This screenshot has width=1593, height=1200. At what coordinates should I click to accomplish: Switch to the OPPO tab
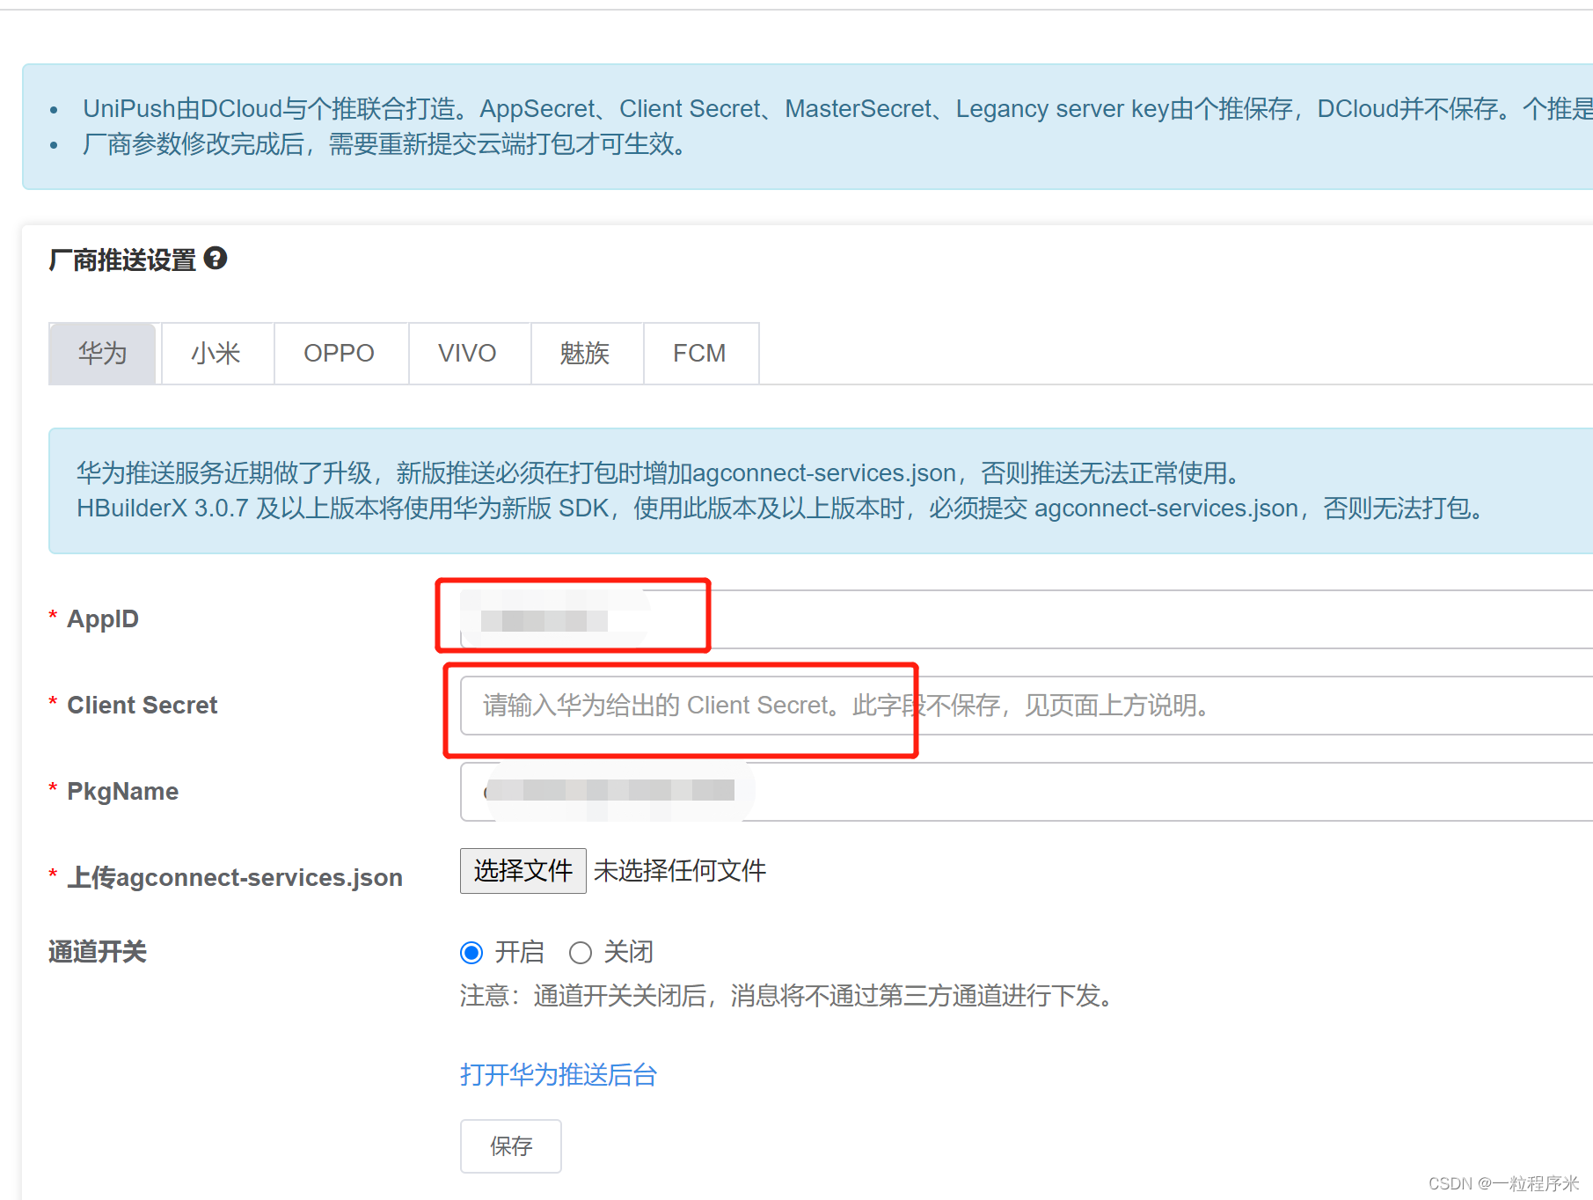tap(340, 353)
